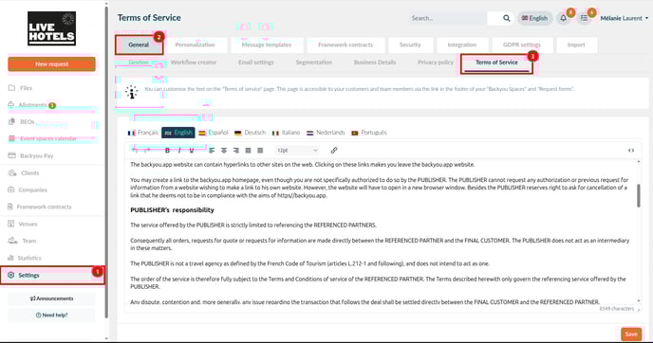653x343 pixels.
Task: Click the editor vertical scrollbar thumb
Action: (x=639, y=195)
